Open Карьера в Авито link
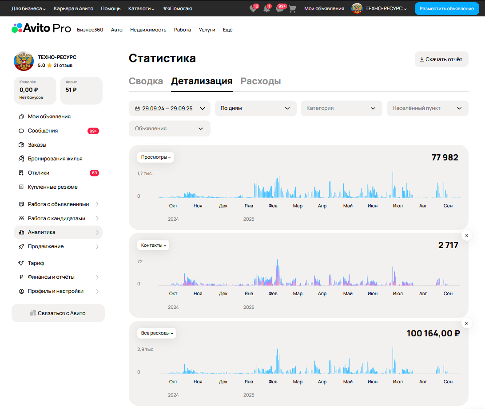The image size is (485, 409). coord(74,9)
